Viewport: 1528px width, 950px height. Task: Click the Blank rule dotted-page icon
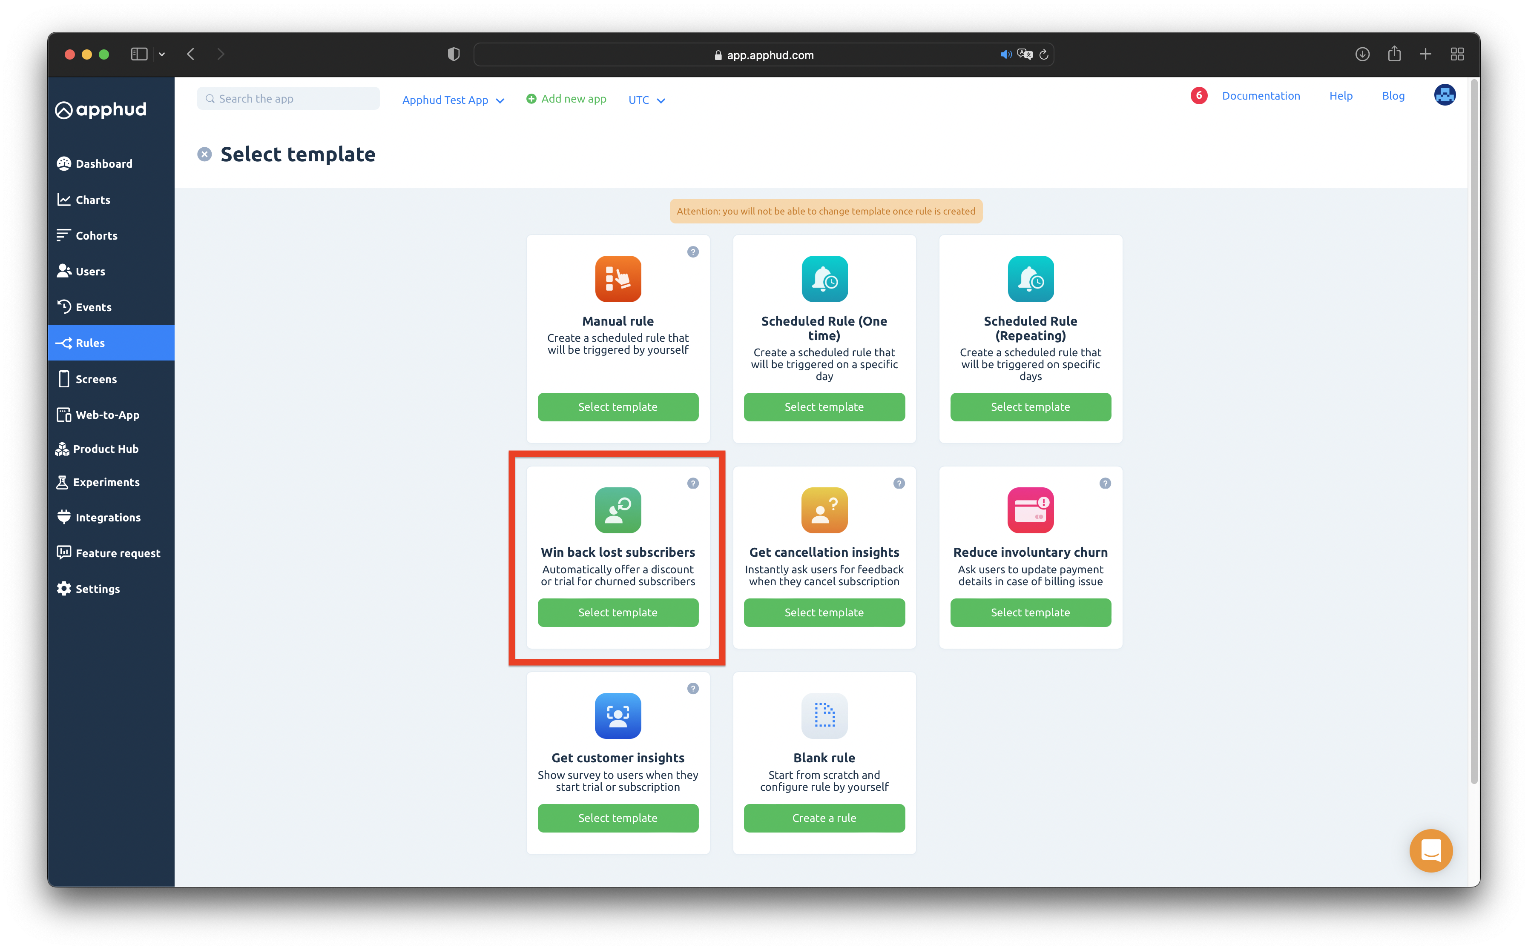point(824,715)
